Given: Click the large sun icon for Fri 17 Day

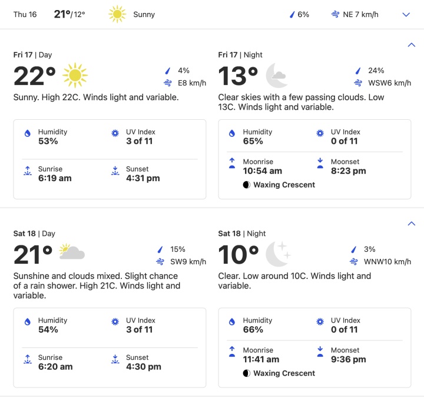Looking at the screenshot, I should (75, 76).
